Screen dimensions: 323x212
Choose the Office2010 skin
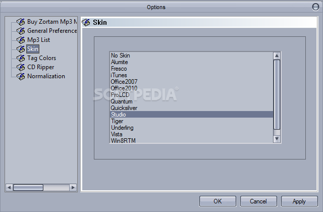192,88
